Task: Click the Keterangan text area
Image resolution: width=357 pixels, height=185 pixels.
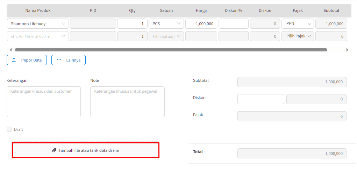Action: click(x=44, y=102)
